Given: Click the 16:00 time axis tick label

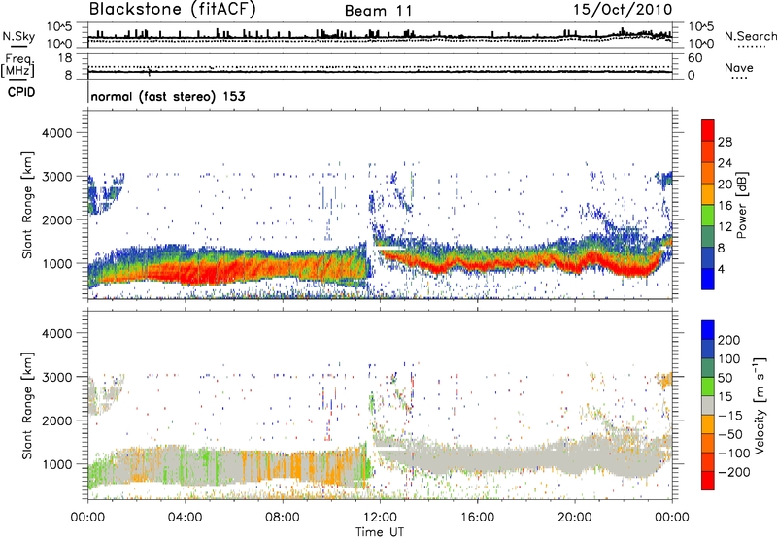Looking at the screenshot, I should [x=477, y=518].
